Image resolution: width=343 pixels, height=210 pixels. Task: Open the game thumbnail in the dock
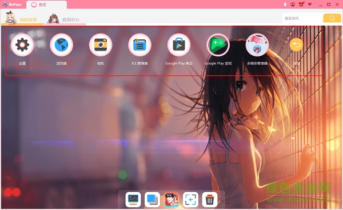coord(171,199)
